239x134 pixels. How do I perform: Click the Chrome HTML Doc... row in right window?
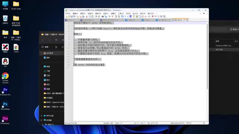[x=224, y=45]
